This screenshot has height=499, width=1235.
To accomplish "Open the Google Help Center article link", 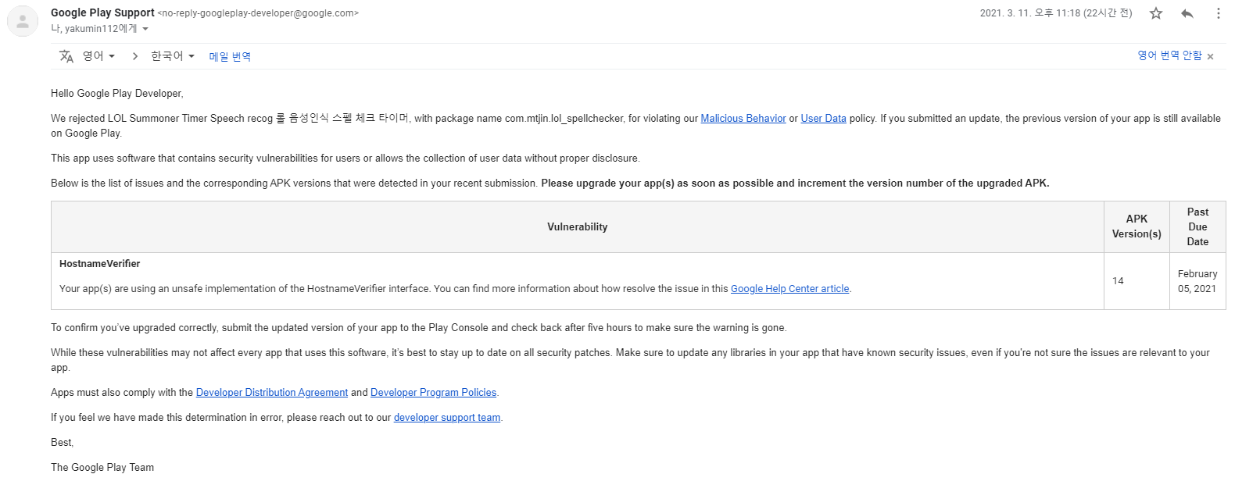I will pos(789,289).
